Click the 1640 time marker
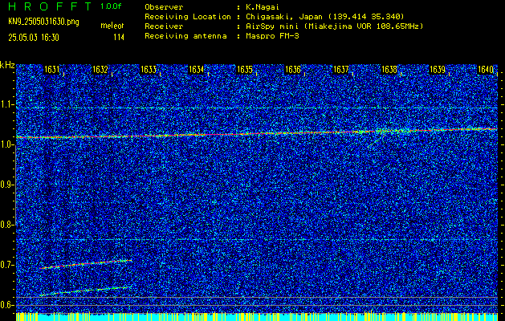The height and width of the screenshot is (321, 505). (x=486, y=70)
